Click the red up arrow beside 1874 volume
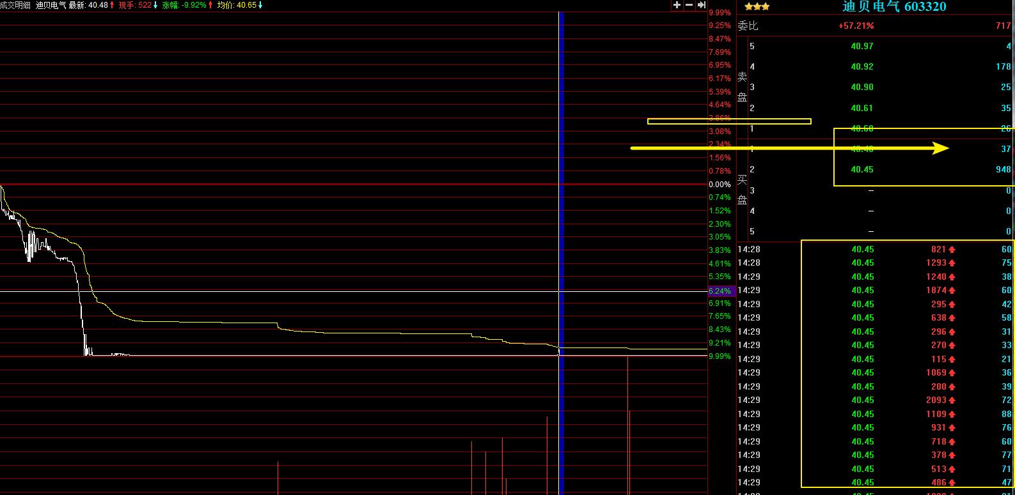This screenshot has height=495, width=1015. tap(952, 291)
